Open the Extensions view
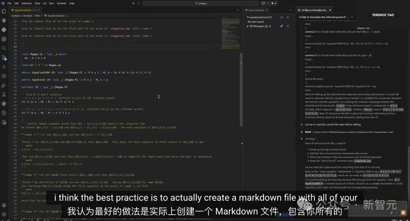Viewport: 410px width, 221px height. pyautogui.click(x=4, y=76)
